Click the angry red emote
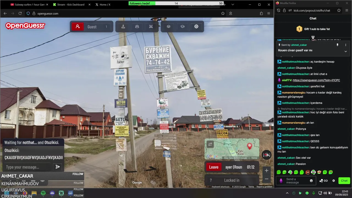 point(307,172)
